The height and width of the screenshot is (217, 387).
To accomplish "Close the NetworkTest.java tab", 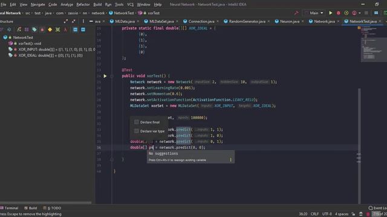I will point(380,22).
